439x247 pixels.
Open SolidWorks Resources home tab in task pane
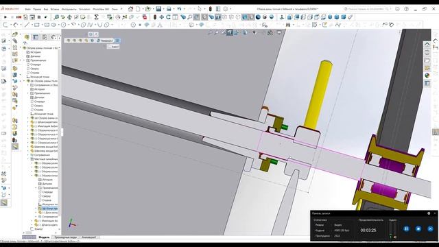coord(427,45)
